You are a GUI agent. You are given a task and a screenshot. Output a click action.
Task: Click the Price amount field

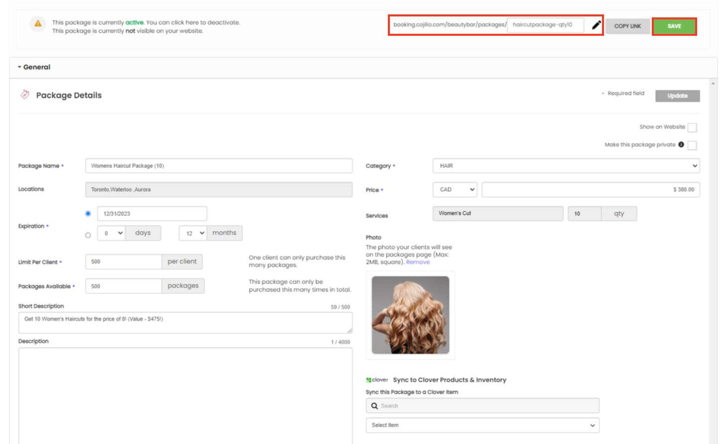click(x=591, y=189)
